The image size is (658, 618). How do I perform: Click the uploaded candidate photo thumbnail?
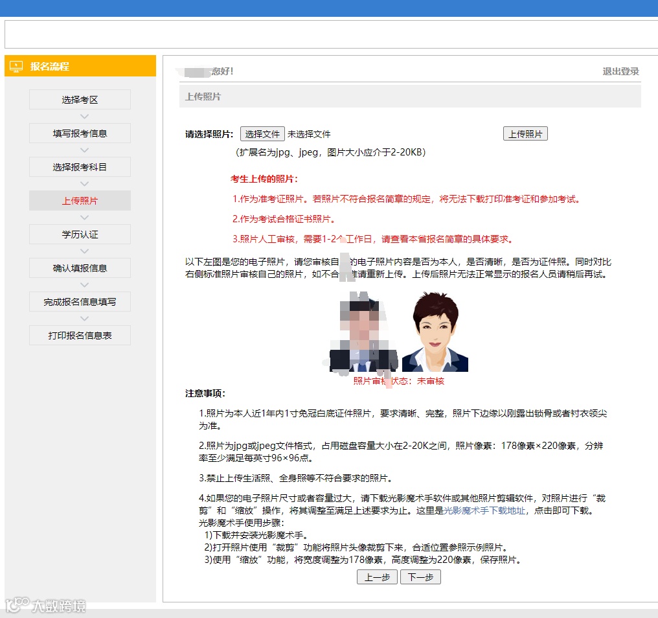click(363, 332)
